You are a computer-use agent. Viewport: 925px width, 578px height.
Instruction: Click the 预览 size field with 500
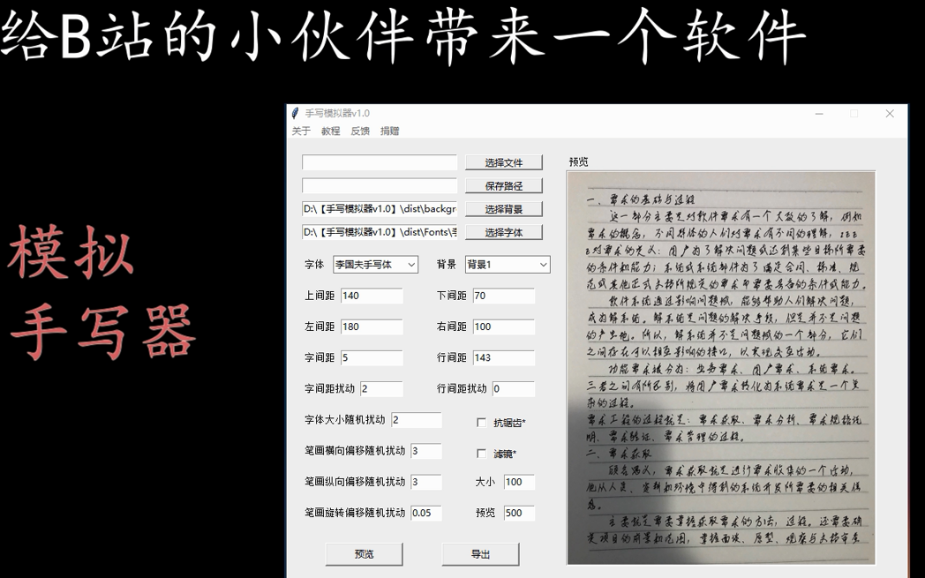click(x=519, y=513)
